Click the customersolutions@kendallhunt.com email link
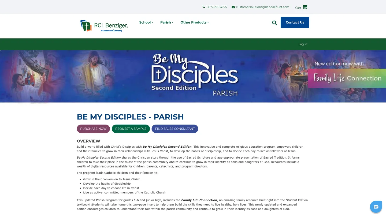Viewport: 386px width, 217px height. point(262,7)
